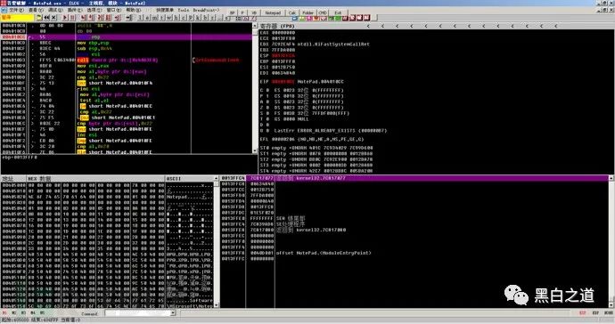Open Memory map window (M button)
Viewport: 615px width, 324px height.
(154, 18)
